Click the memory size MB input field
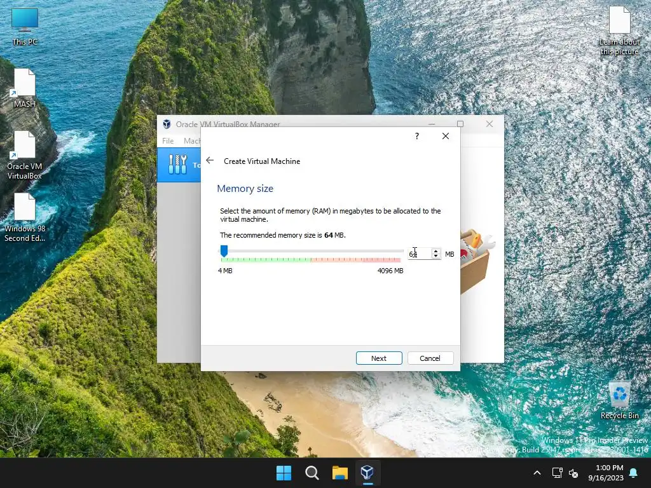 420,254
